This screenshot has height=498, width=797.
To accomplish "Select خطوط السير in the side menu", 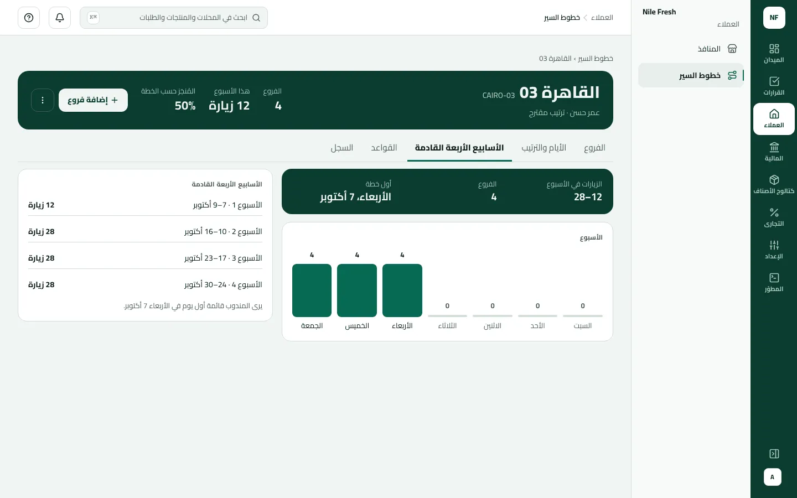I will click(x=691, y=75).
